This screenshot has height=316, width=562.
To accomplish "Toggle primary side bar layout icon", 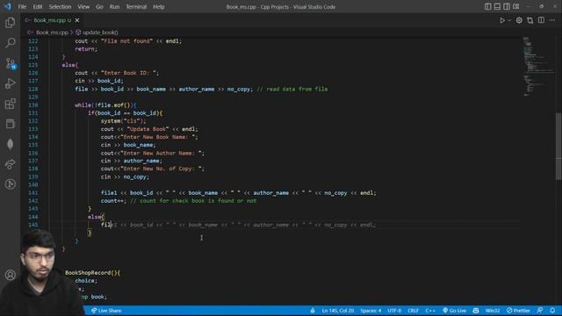I will tap(488, 6).
